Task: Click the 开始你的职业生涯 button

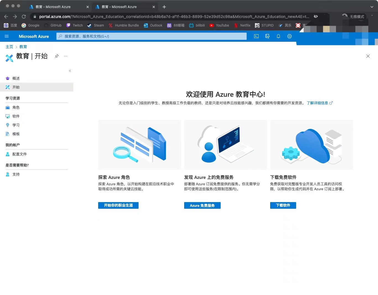Action: [118, 205]
